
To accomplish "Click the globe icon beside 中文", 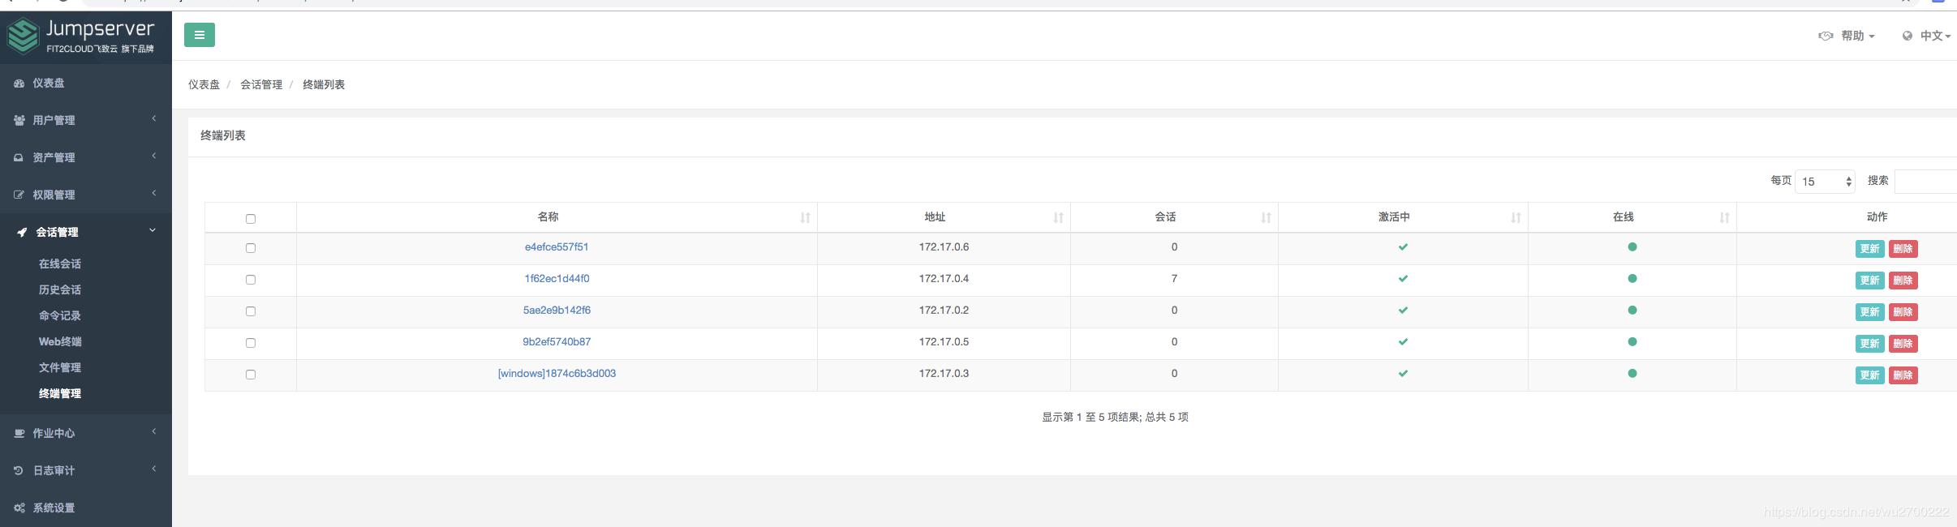I will pos(1908,36).
